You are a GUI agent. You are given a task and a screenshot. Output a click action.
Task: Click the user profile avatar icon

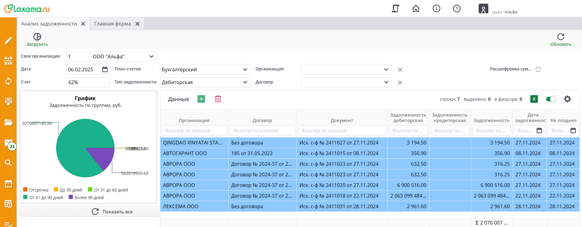483,8
